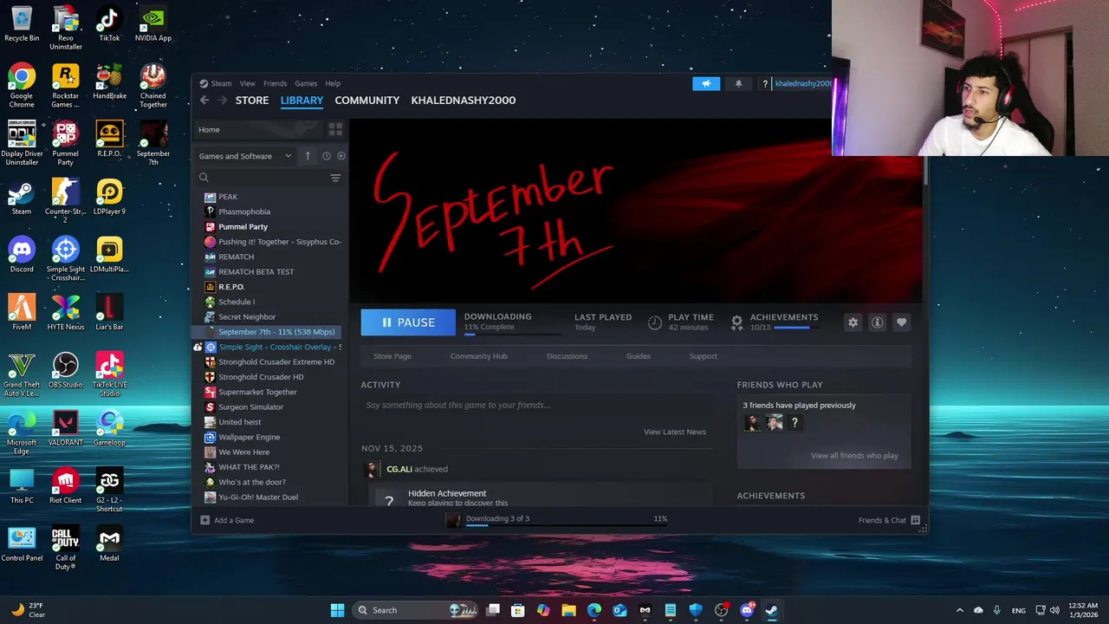The width and height of the screenshot is (1109, 624).
Task: Click View all friends who play
Action: coord(854,456)
